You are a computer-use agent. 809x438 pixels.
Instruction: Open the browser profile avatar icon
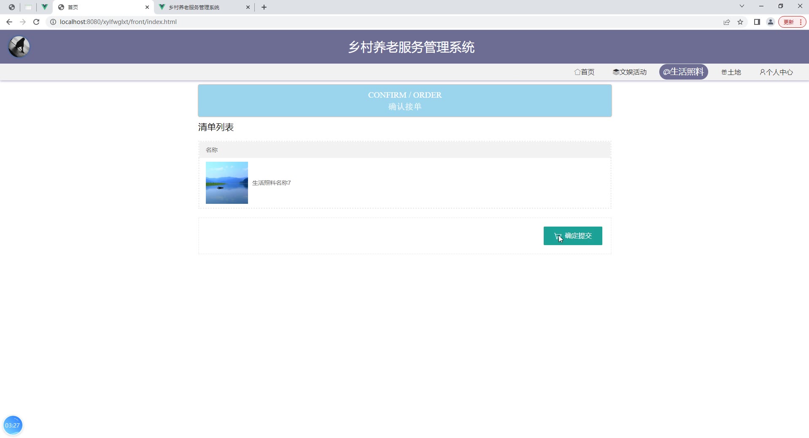pos(771,22)
